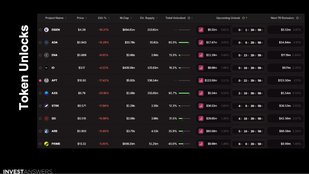Viewport: 309px width, 174px height.
Task: Sort by 24h % column arrows
Action: pyautogui.click(x=109, y=18)
